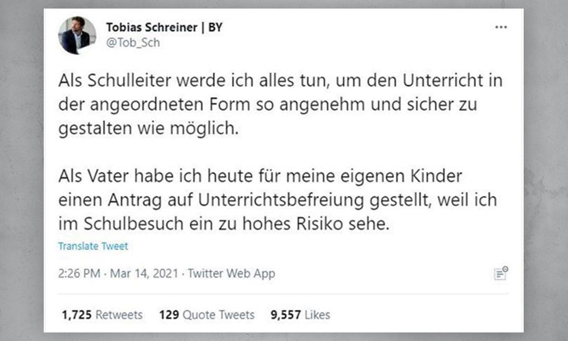Open the @Tob_Sch handle link
This screenshot has width=568, height=341.
tap(133, 43)
